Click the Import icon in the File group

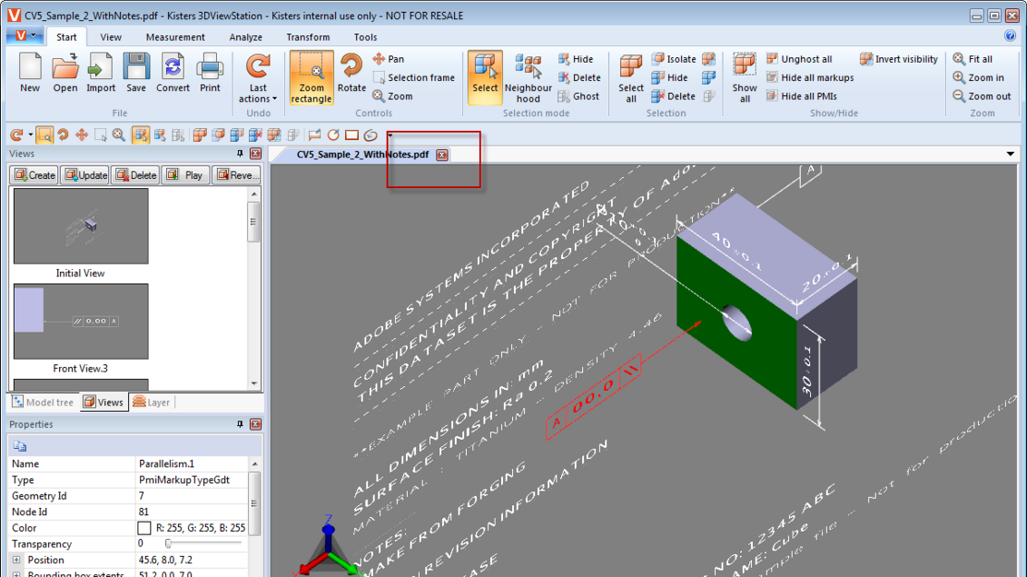101,73
